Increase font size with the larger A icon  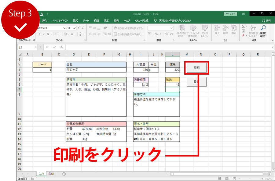click(x=79, y=28)
